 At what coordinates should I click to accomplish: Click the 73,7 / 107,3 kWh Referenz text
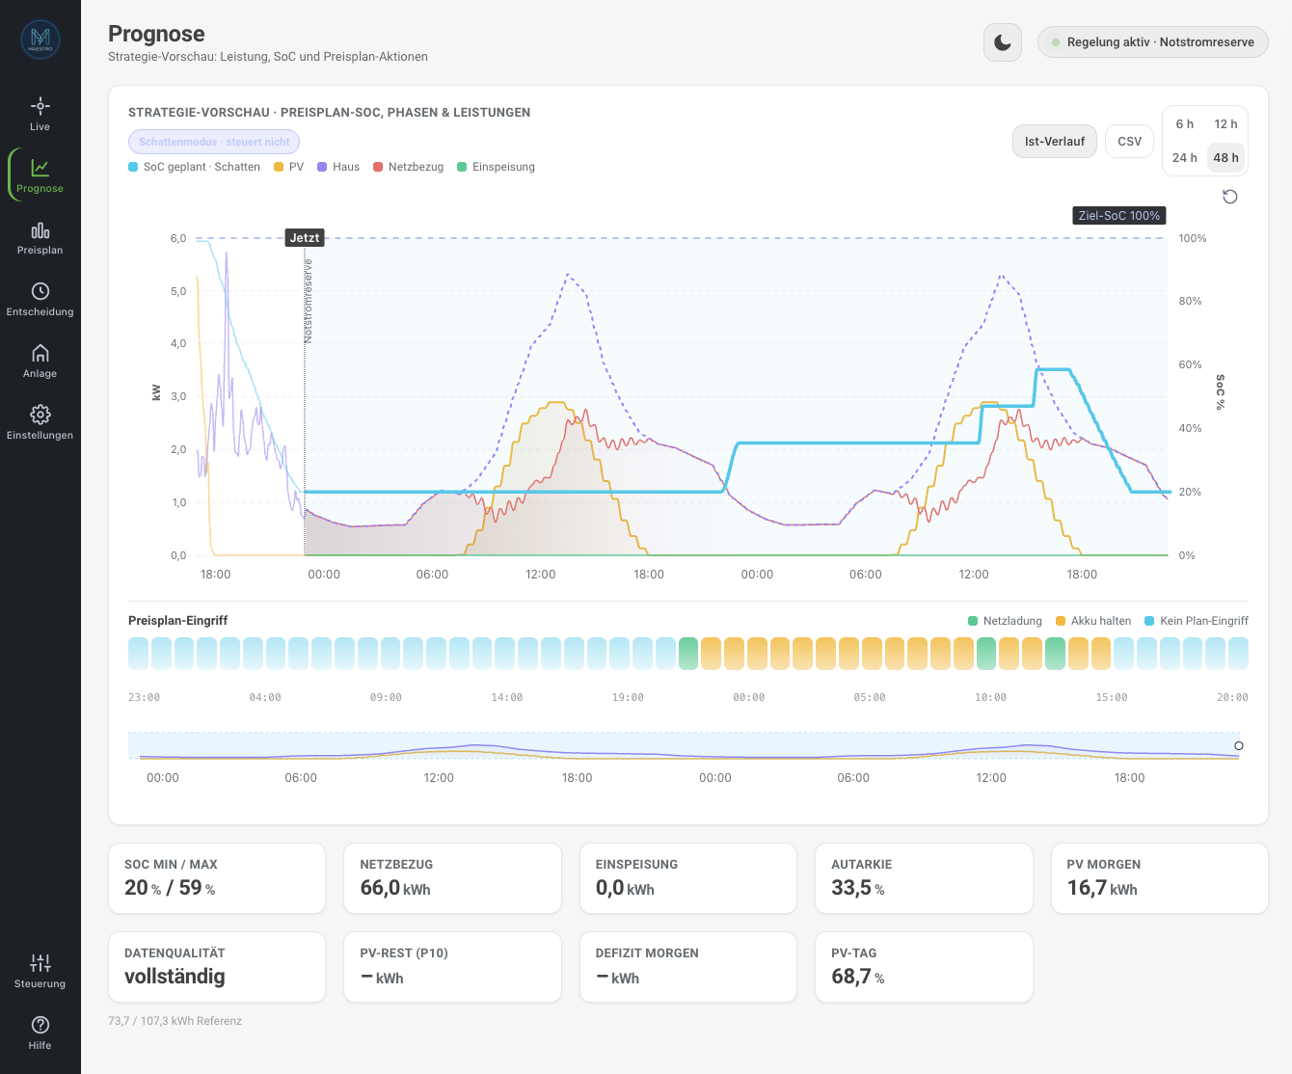coord(175,1021)
